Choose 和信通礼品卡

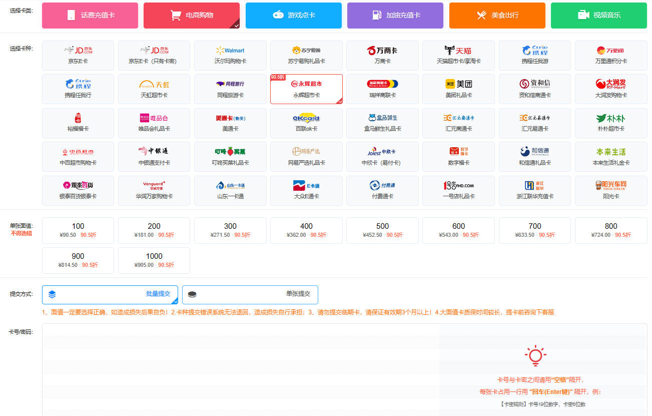(x=535, y=157)
